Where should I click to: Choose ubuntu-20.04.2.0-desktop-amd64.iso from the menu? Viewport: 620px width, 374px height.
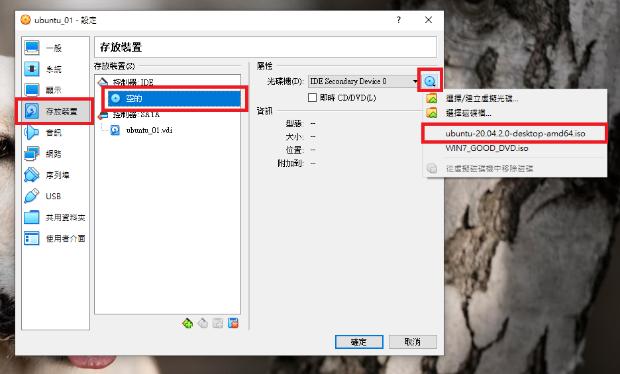click(x=515, y=134)
